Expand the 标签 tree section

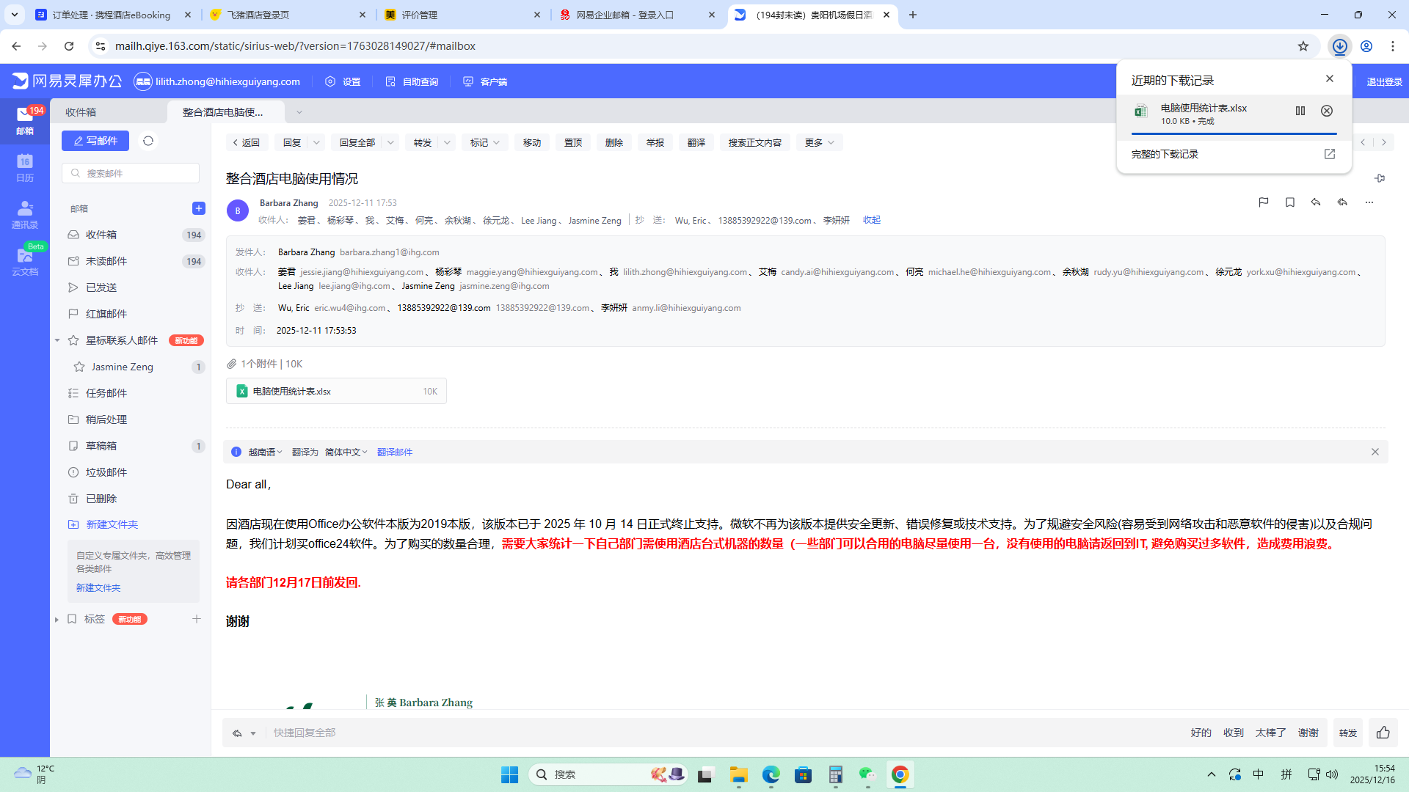click(57, 620)
